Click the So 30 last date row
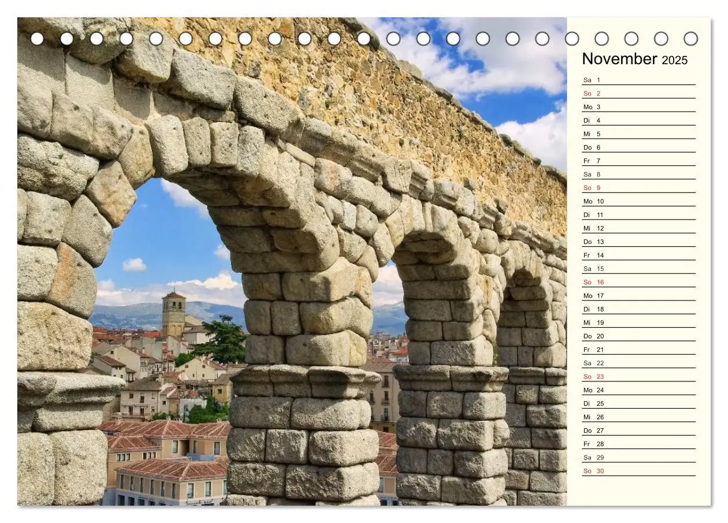This screenshot has width=728, height=523. tap(638, 471)
